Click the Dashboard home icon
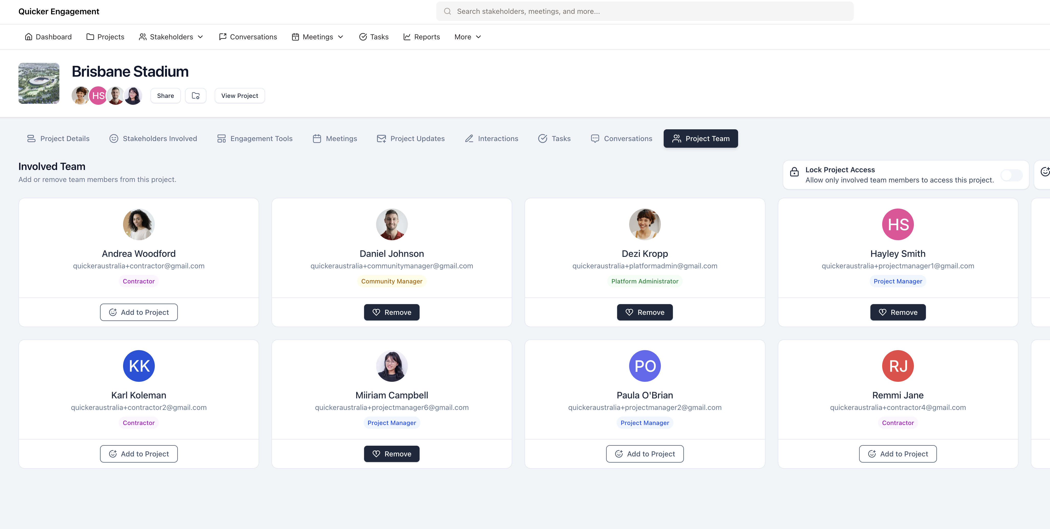 (x=29, y=37)
